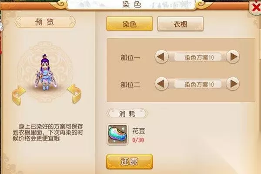
Task: Close the dye window with red X
Action: click(x=256, y=7)
